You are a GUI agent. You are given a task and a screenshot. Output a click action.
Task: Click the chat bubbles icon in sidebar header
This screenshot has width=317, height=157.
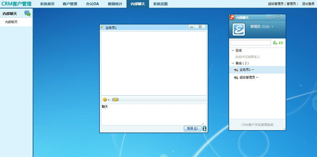27,14
